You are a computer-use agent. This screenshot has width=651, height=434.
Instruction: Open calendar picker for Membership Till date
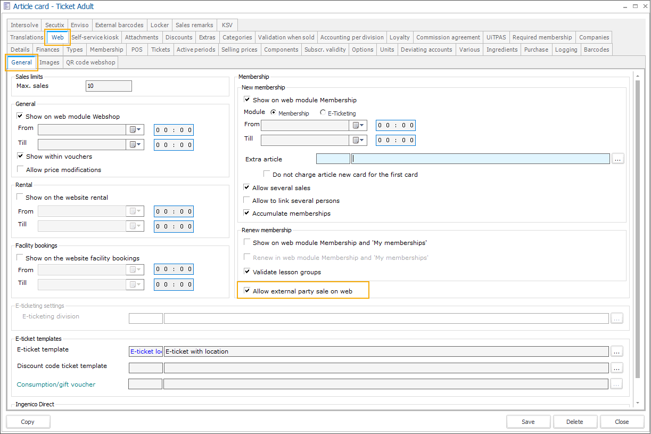coord(358,140)
